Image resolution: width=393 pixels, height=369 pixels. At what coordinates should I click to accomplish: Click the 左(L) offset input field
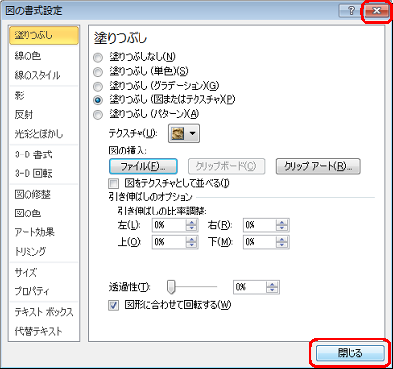[x=169, y=225]
